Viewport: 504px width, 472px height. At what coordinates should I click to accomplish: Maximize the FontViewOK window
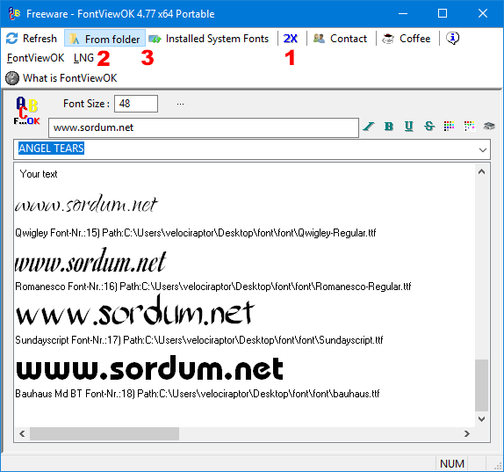(443, 13)
